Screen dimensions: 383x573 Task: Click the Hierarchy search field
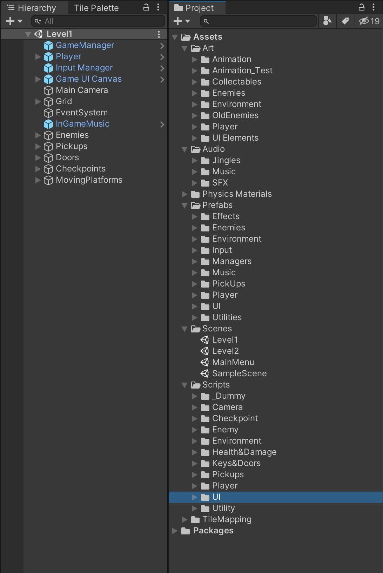tap(98, 21)
